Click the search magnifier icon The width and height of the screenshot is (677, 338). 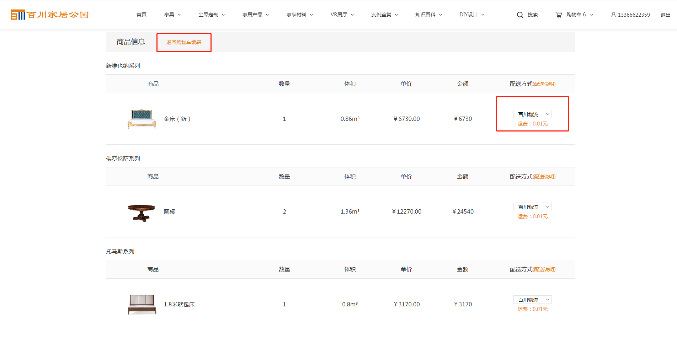pyautogui.click(x=520, y=15)
